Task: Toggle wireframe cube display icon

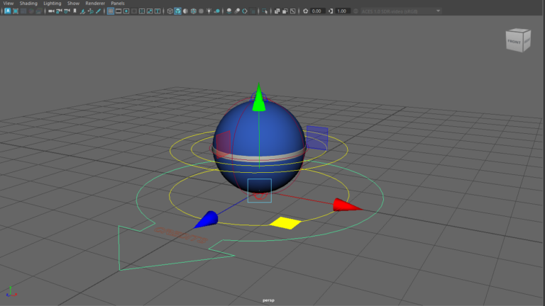Action: click(x=170, y=11)
